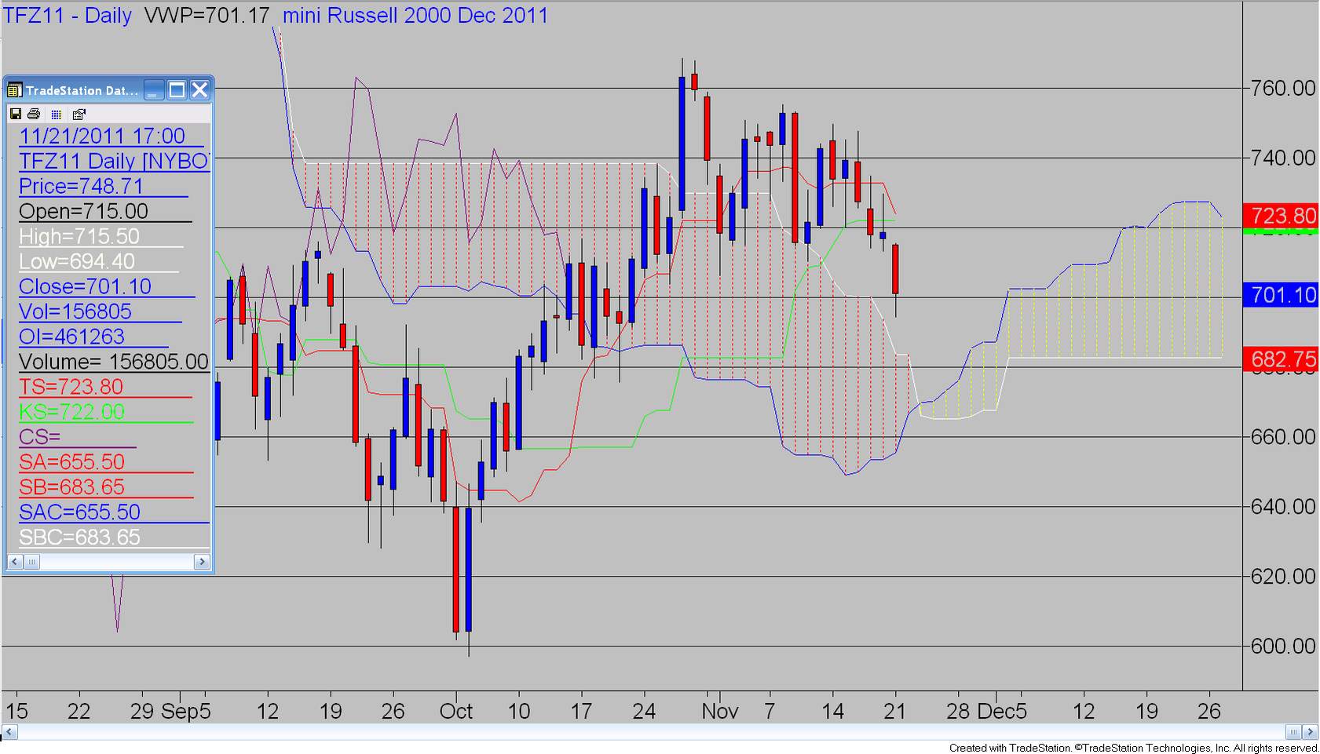
Task: Maximize the TradeStation Data window
Action: pos(177,90)
